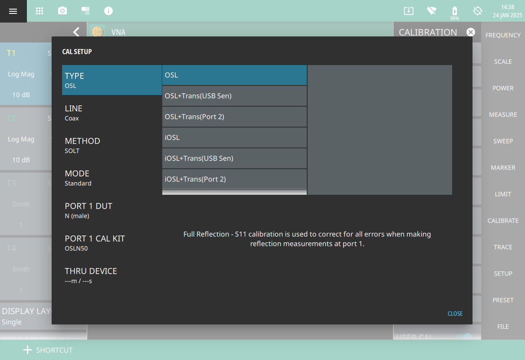The image size is (525, 360).
Task: Open the LINE Coax setting
Action: [112, 112]
